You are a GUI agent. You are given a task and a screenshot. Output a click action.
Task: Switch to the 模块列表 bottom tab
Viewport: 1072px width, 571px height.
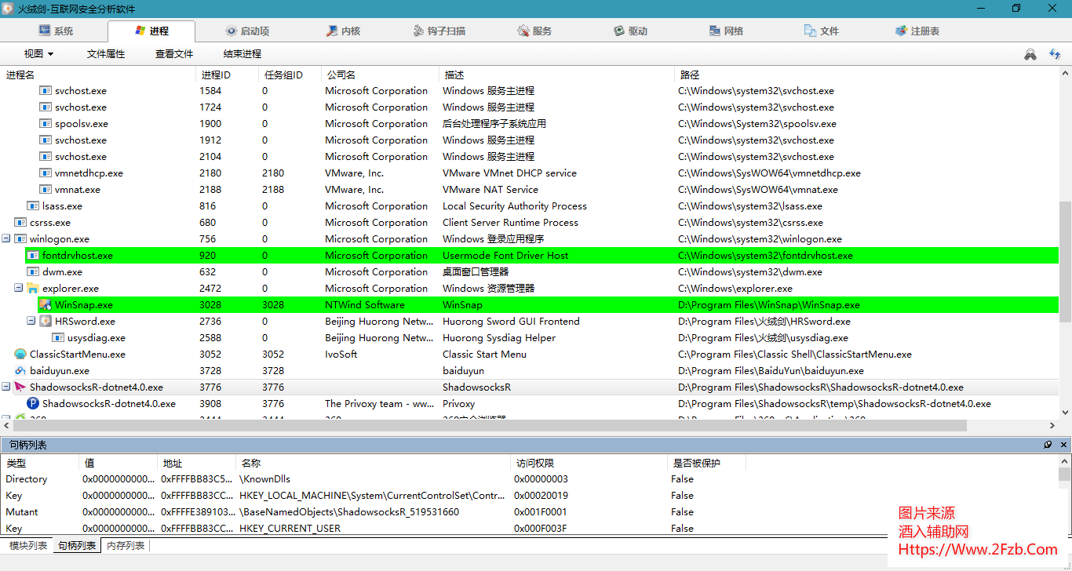(27, 546)
